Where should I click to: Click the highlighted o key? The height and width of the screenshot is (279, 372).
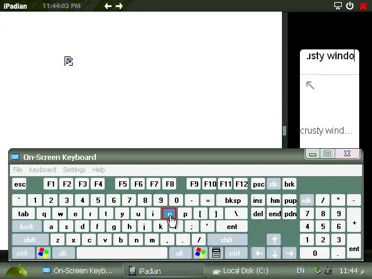click(169, 214)
